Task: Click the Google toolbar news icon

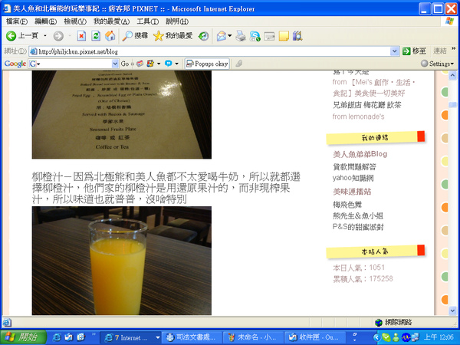Action: pos(140,64)
